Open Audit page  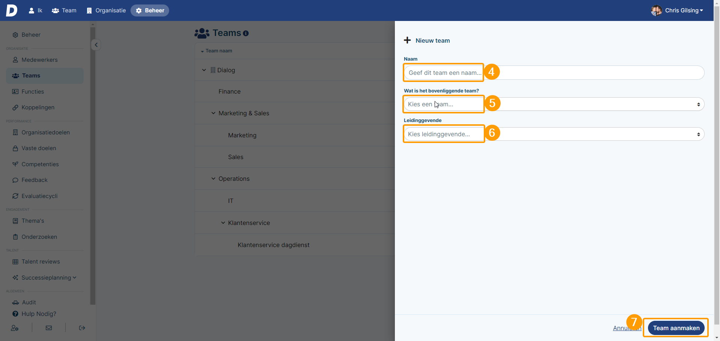pyautogui.click(x=29, y=302)
